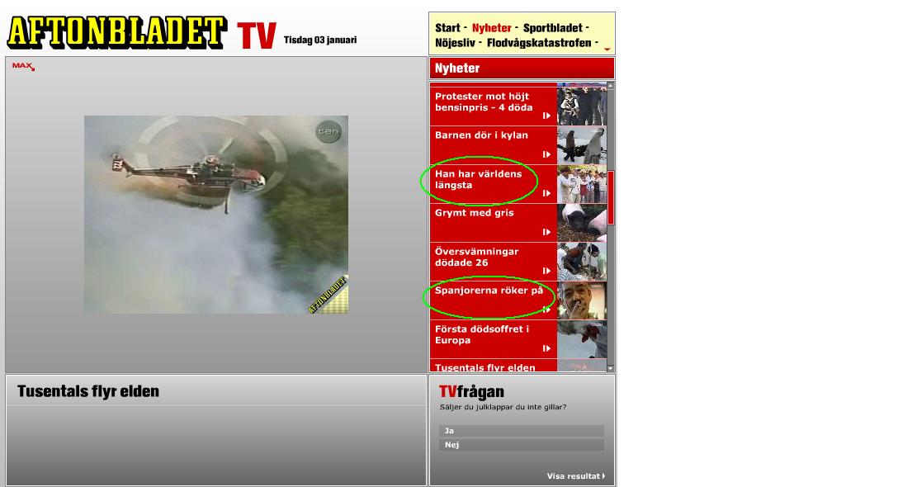Click smoking man thumbnail
898x487 pixels.
(x=582, y=300)
